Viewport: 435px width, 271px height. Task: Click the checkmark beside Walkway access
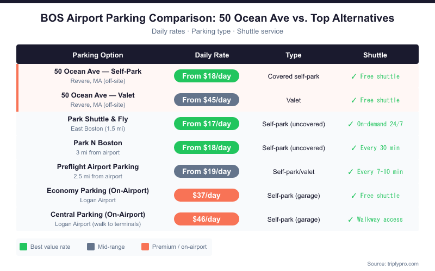(351, 220)
